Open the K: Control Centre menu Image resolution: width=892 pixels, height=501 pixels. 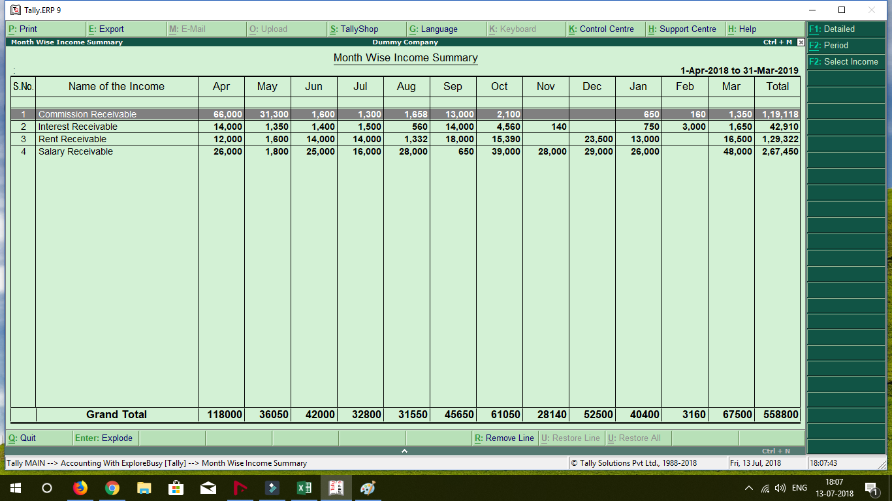(x=604, y=29)
